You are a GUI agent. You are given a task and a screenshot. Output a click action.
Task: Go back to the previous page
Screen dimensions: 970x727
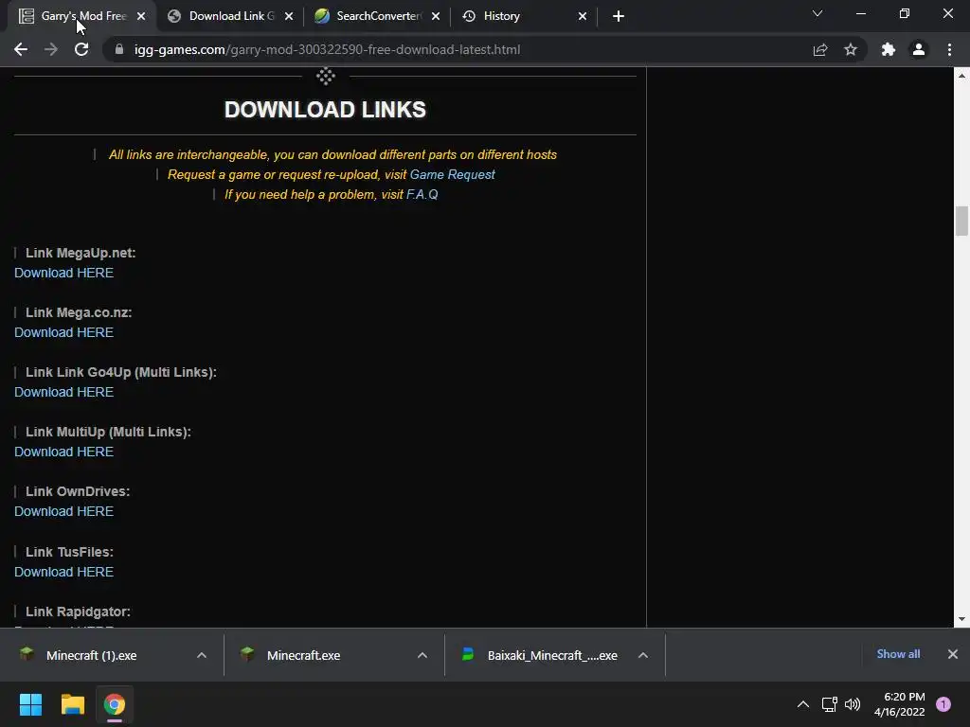[21, 49]
